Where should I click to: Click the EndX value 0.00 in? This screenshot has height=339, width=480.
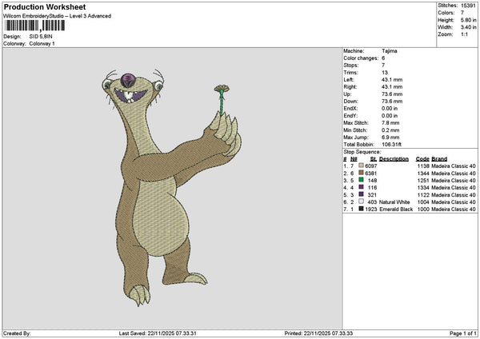pyautogui.click(x=390, y=109)
